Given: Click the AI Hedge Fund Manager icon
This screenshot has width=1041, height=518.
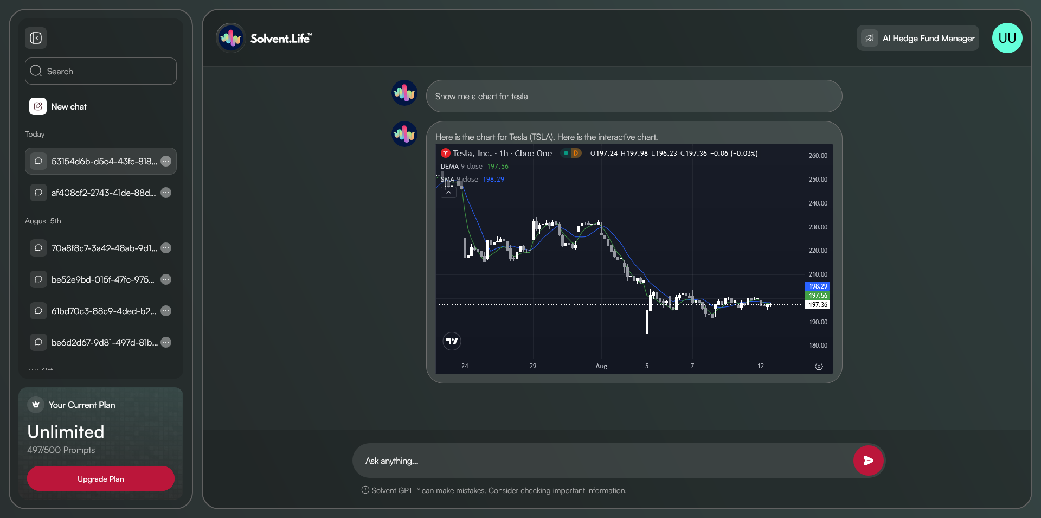Looking at the screenshot, I should pos(870,38).
